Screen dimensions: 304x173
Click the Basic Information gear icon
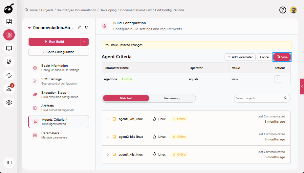click(x=35, y=68)
